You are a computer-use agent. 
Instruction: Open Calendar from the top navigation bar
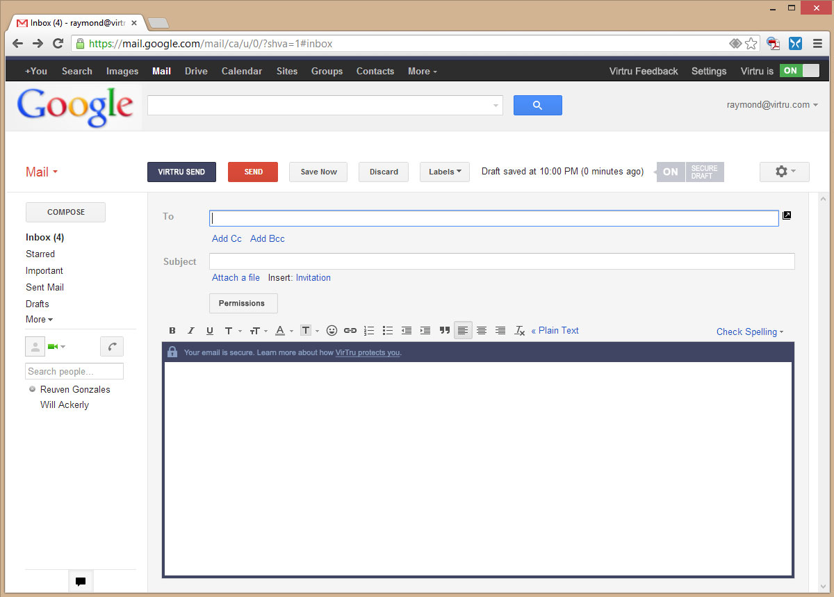tap(242, 71)
